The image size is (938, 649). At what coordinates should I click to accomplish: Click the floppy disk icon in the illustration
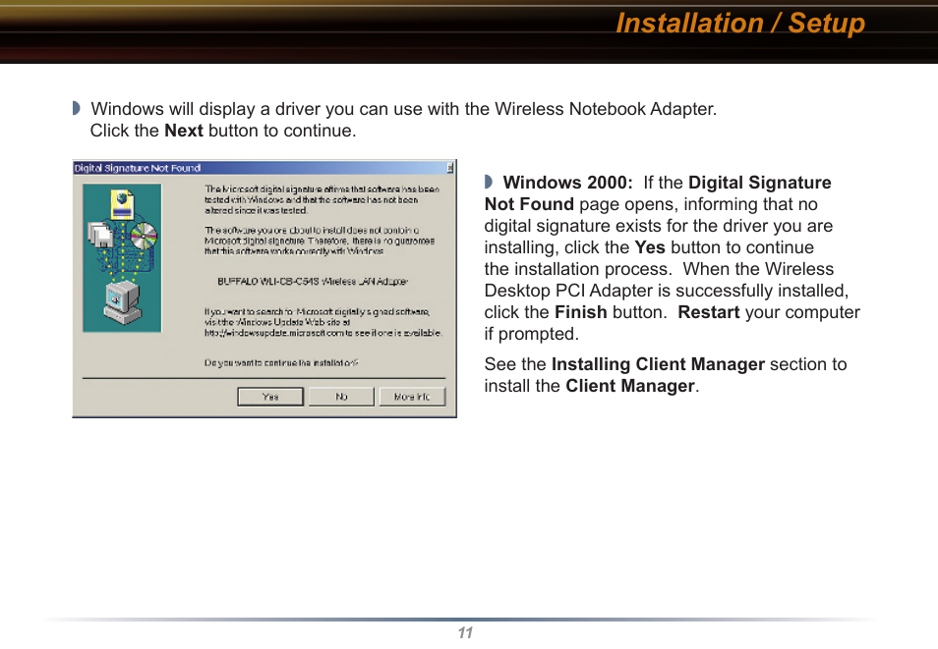tap(100, 235)
